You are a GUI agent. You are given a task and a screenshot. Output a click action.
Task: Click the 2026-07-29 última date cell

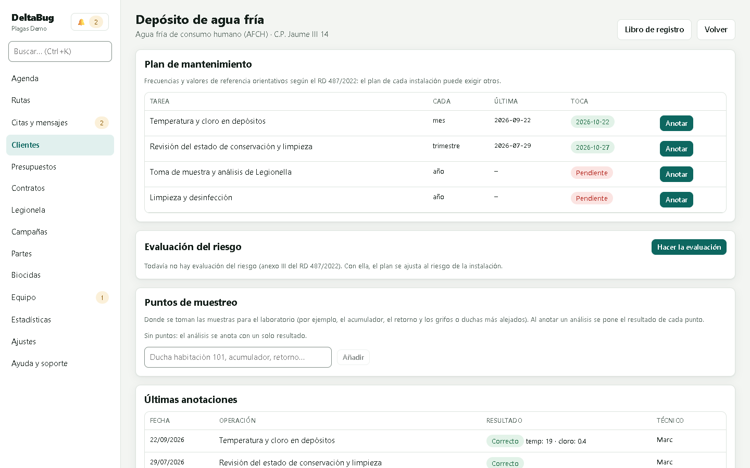click(512, 146)
